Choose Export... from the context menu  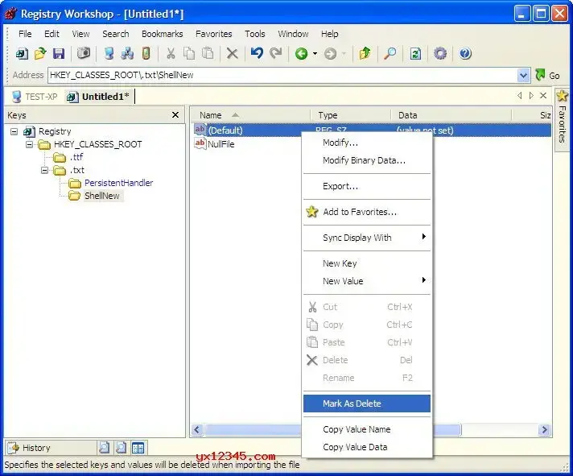coord(367,186)
